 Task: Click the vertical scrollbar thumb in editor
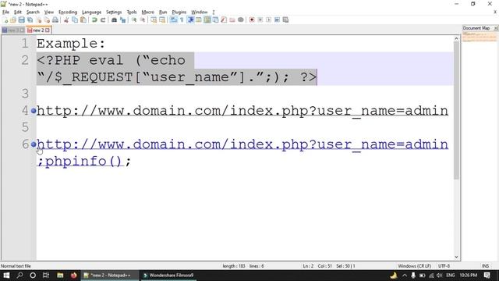coord(456,110)
